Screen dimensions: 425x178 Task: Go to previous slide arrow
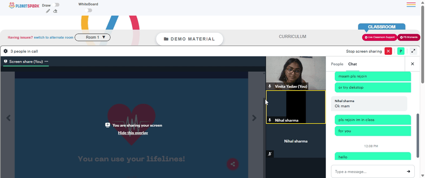point(8,118)
